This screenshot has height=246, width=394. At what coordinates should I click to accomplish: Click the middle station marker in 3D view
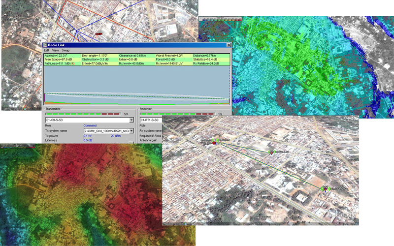[271, 152]
